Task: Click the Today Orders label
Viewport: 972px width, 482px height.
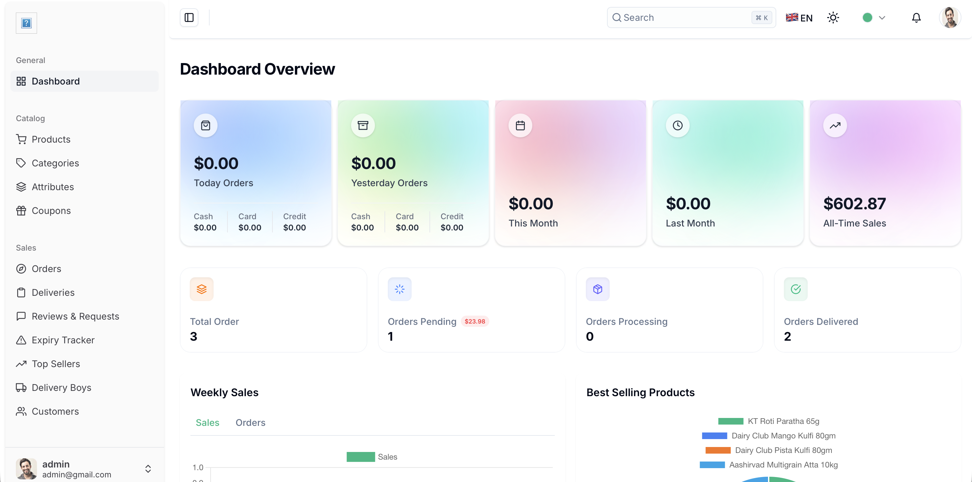Action: (223, 183)
